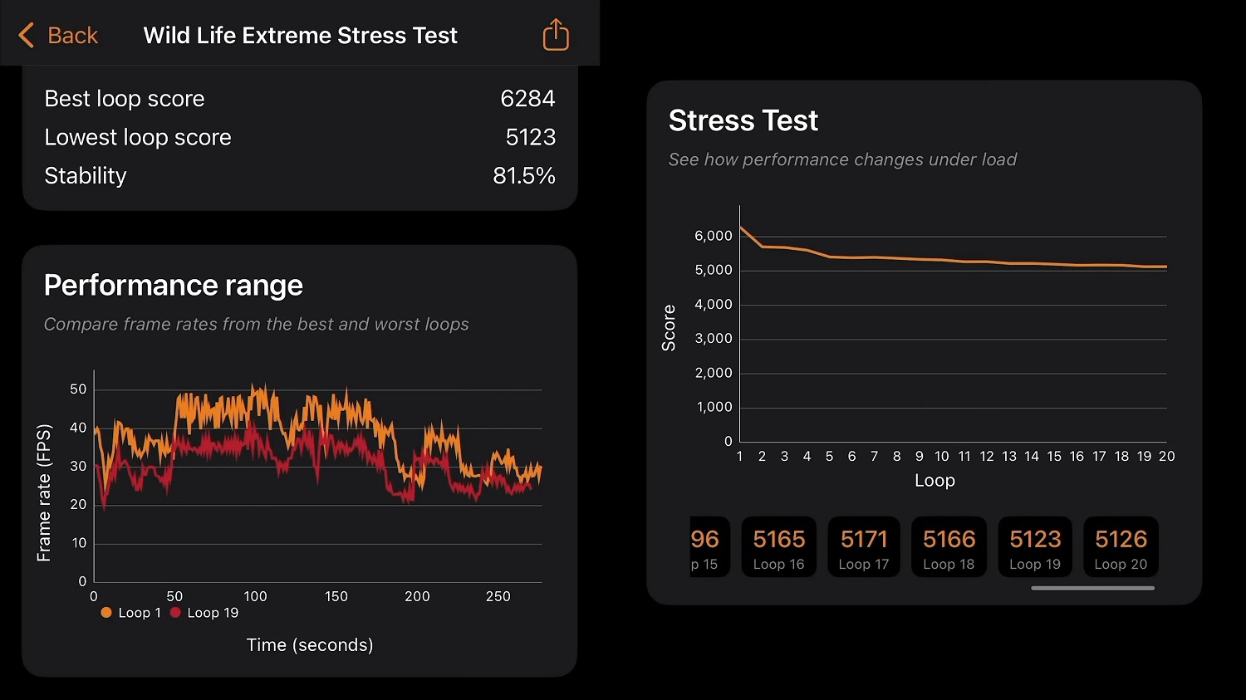Open the Loop 18 score tile
Viewport: 1246px width, 700px height.
click(949, 547)
